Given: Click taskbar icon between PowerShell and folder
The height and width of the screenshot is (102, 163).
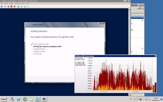Looking at the screenshot, I should coord(25,99).
